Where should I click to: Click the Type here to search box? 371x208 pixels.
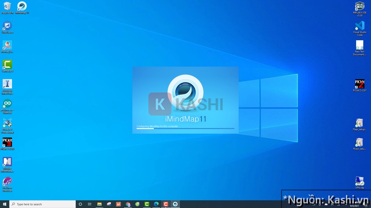[42, 204]
